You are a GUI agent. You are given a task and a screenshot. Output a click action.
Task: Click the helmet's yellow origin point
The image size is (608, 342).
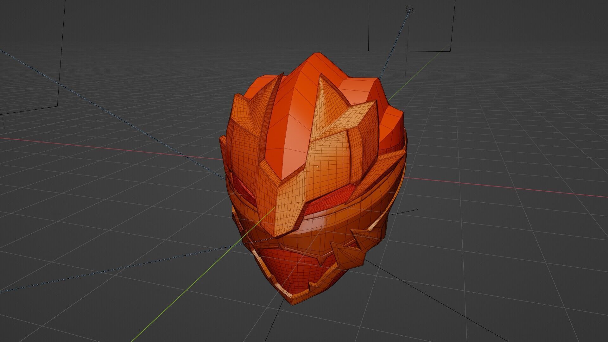point(318,167)
